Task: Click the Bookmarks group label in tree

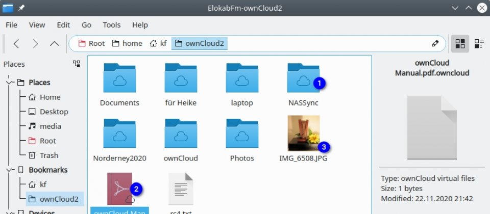Action: click(x=48, y=170)
